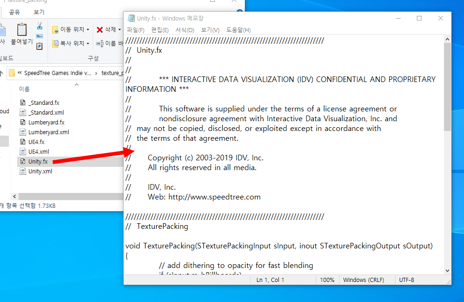Click the void TexturePacking function line
The height and width of the screenshot is (302, 464).
(x=279, y=246)
